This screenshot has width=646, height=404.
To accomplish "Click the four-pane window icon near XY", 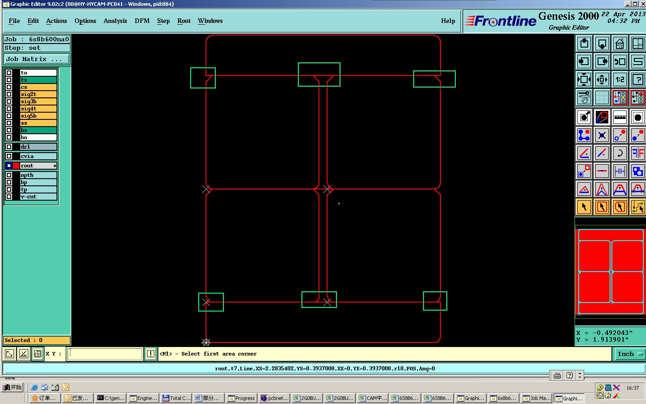I will [x=38, y=354].
